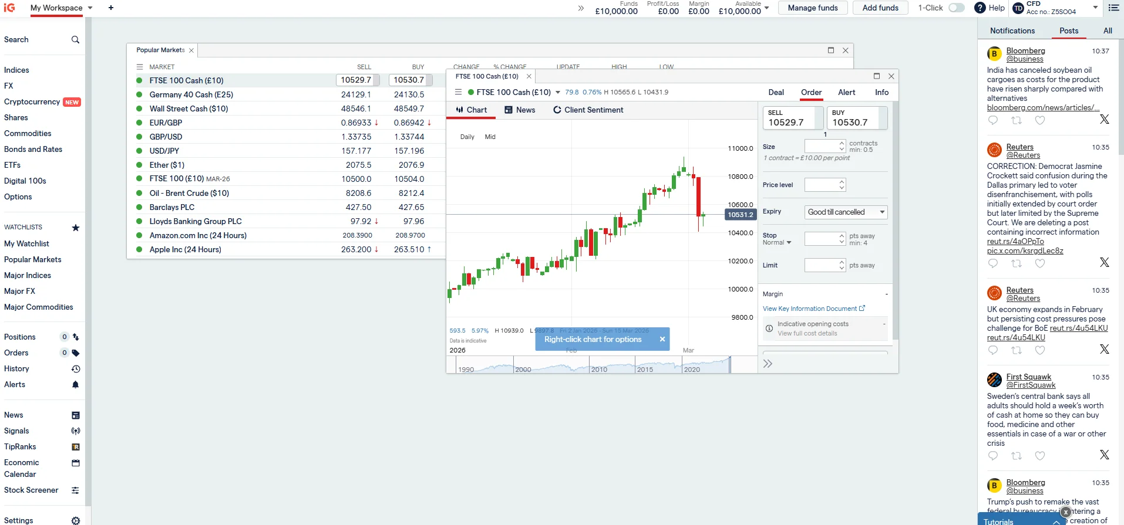The height and width of the screenshot is (525, 1124).
Task: Open the Expiry Good till cancelled dropdown
Action: tap(846, 212)
